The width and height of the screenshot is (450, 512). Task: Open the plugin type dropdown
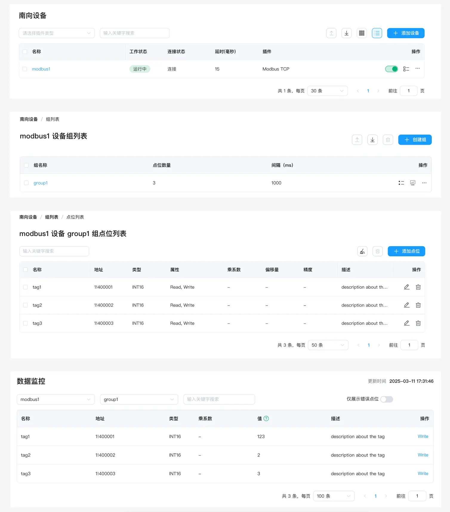[57, 33]
